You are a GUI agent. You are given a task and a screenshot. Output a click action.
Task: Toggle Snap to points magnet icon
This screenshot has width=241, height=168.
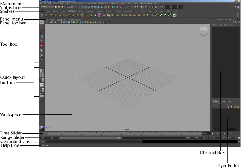tap(123, 7)
